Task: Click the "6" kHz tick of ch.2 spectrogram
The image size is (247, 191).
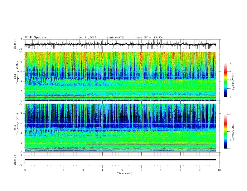Action: click(x=22, y=123)
